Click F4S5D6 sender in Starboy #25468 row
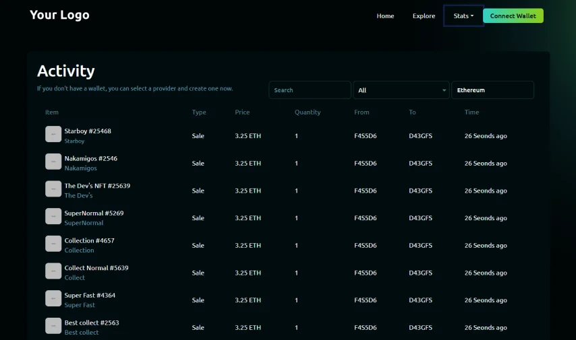Image resolution: width=576 pixels, height=340 pixels. pos(365,136)
